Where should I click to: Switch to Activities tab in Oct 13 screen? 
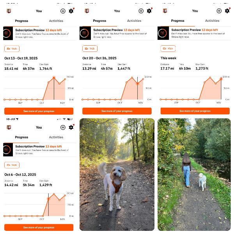point(56,21)
